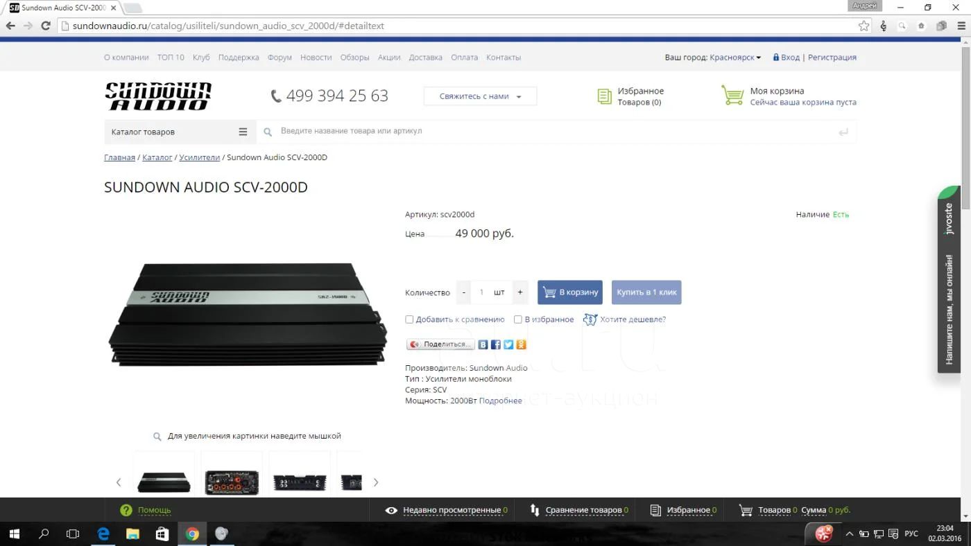Go to 'Главная' breadcrumb
971x546 pixels.
(x=119, y=157)
